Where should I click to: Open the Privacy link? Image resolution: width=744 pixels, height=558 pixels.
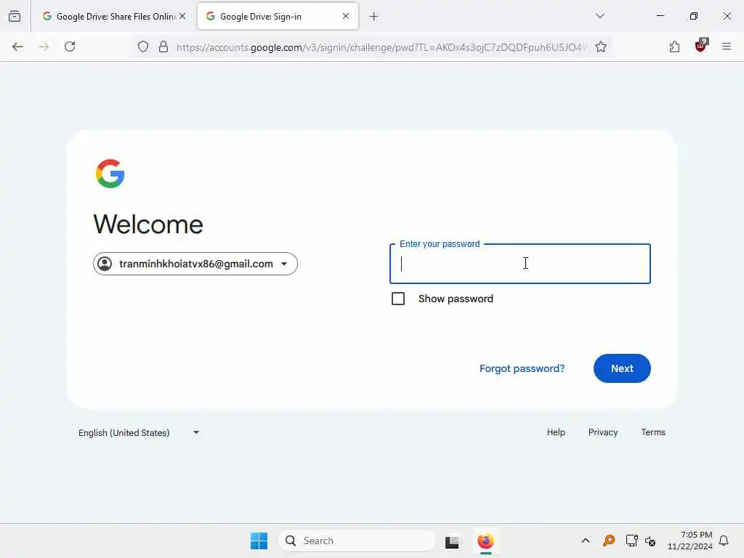click(x=602, y=432)
